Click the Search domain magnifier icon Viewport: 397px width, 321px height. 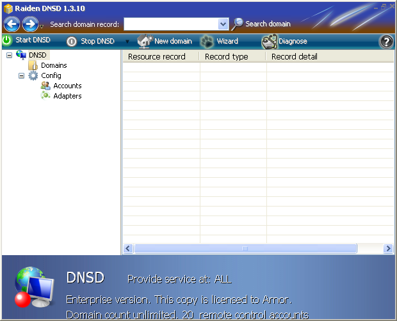(238, 24)
